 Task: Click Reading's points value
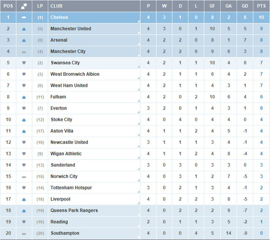tap(261, 222)
